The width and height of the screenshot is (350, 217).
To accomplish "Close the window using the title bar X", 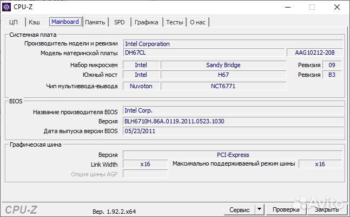I will click(336, 7).
